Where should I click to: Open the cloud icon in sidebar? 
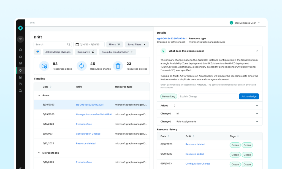coord(20,57)
